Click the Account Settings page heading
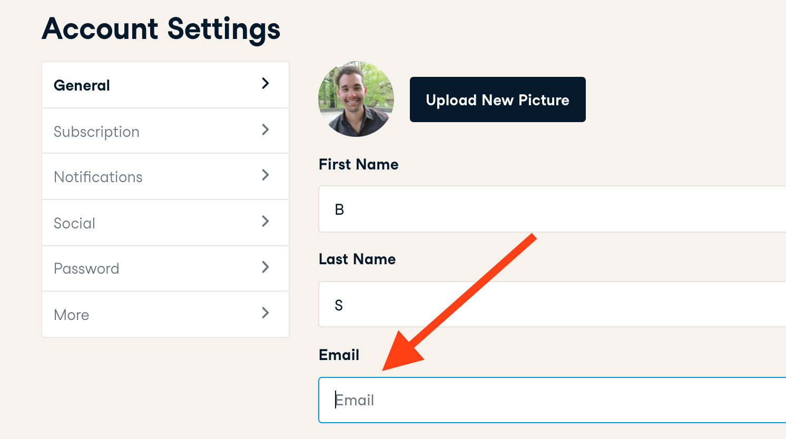Image resolution: width=786 pixels, height=439 pixels. click(x=161, y=28)
